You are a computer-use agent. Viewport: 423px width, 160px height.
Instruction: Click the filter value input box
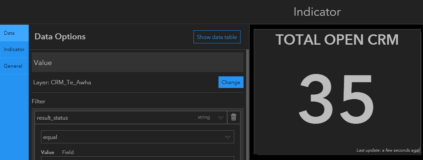click(137, 158)
